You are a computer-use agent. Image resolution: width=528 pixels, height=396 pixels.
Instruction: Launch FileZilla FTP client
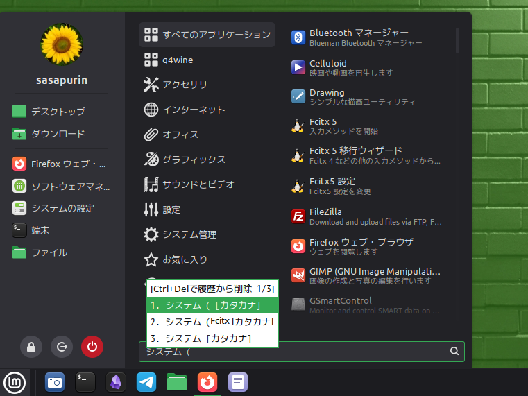click(366, 216)
